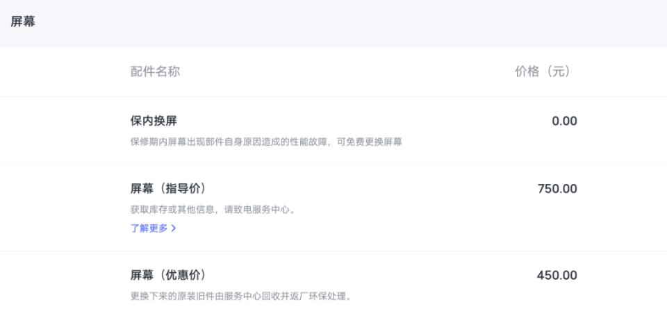Click the 750.00 guide price
Viewport: 667px width, 318px height.
(x=557, y=189)
